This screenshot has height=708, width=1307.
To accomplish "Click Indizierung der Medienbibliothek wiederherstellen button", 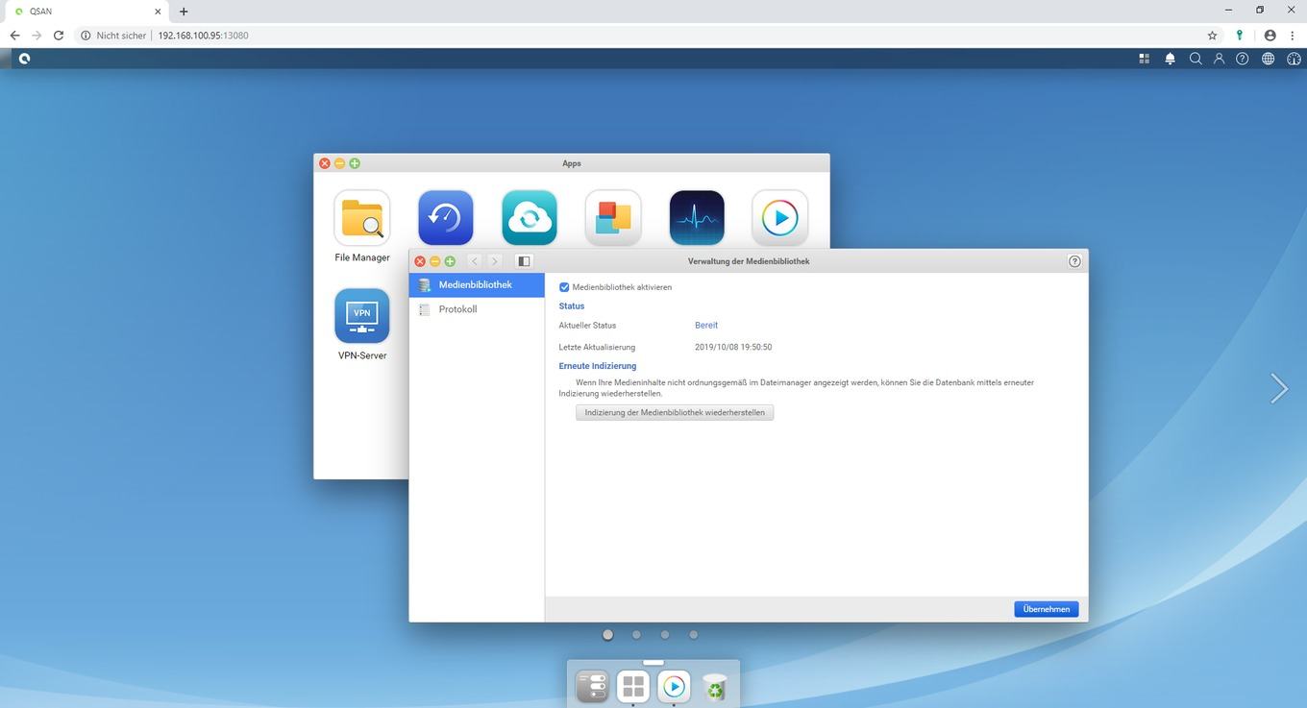I will 675,412.
